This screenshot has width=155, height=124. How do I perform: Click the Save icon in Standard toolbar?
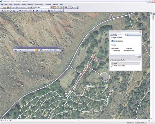tap(8, 8)
